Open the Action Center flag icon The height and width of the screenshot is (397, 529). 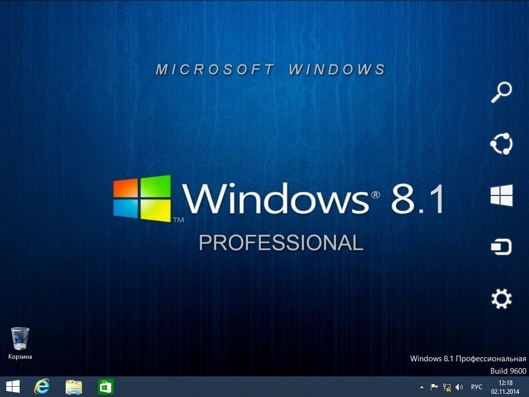pyautogui.click(x=434, y=387)
